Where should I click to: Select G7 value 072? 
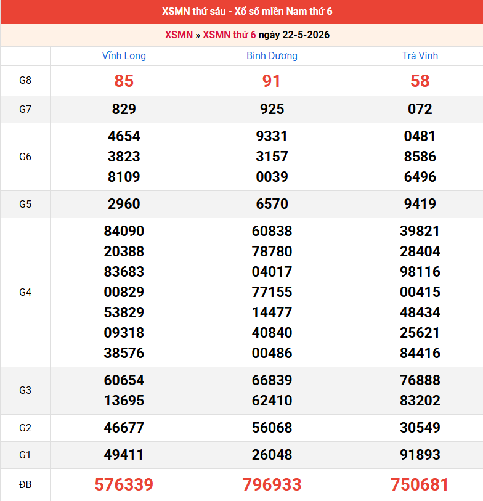click(x=420, y=109)
